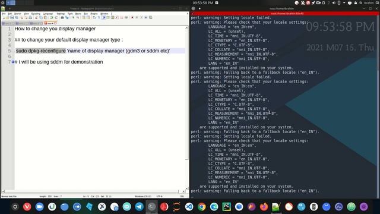The width and height of the screenshot is (380, 214).
Task: Click 'Windows (CR LF)' in the status bar
Action: [x=142, y=196]
